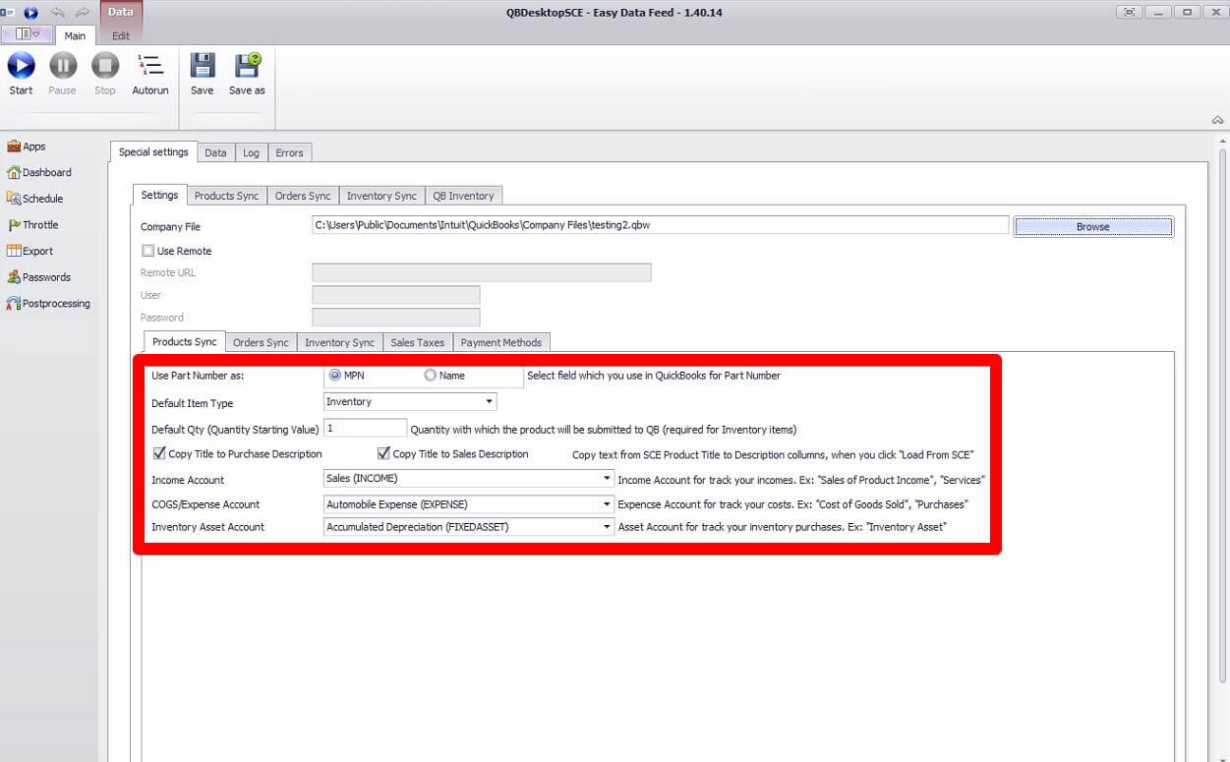Open the Payment Methods tab
This screenshot has width=1230, height=762.
click(x=500, y=342)
